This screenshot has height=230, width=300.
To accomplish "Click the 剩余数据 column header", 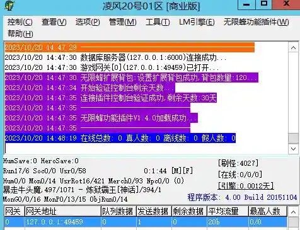I will coord(189,211).
